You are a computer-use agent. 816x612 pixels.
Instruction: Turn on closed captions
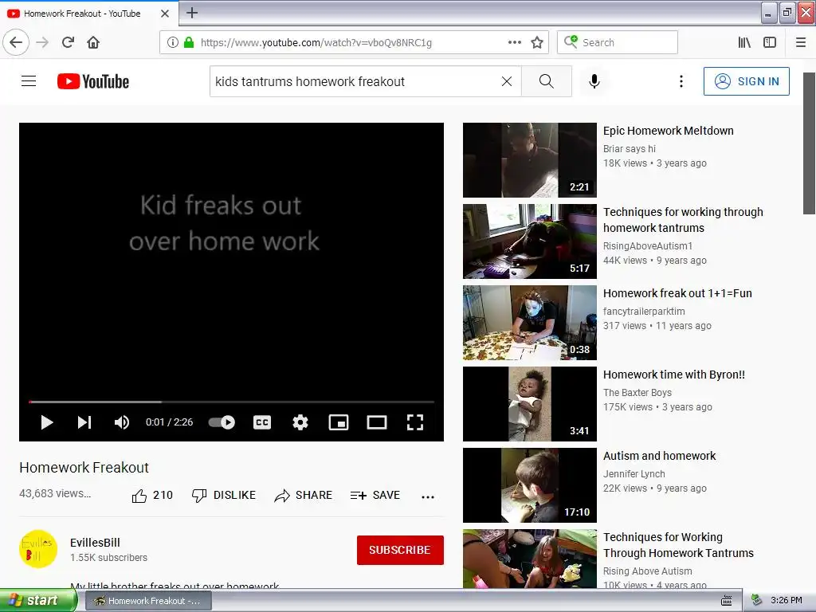(x=261, y=422)
